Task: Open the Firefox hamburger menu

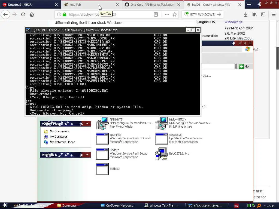Action: tap(274, 15)
